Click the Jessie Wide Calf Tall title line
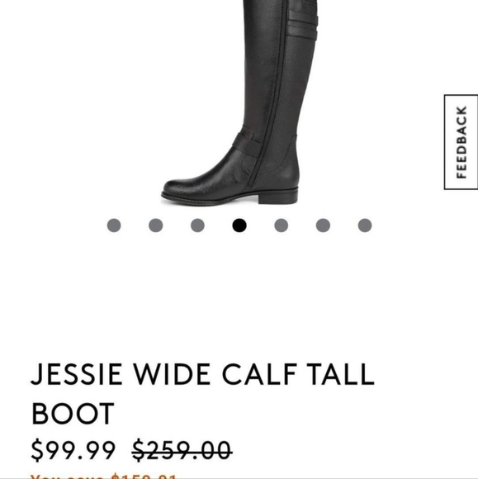This screenshot has height=479, width=478. coord(203,374)
